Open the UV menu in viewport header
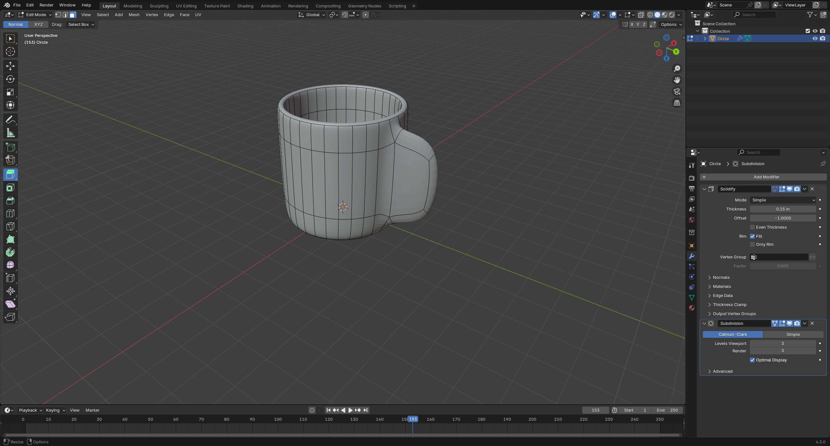This screenshot has height=446, width=830. coord(198,15)
